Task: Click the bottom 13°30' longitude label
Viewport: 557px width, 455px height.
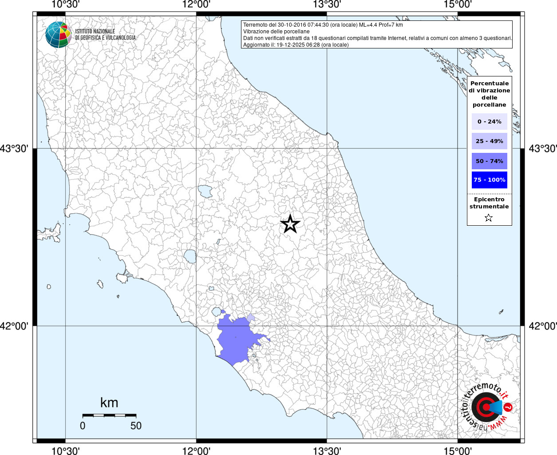Action: click(327, 451)
